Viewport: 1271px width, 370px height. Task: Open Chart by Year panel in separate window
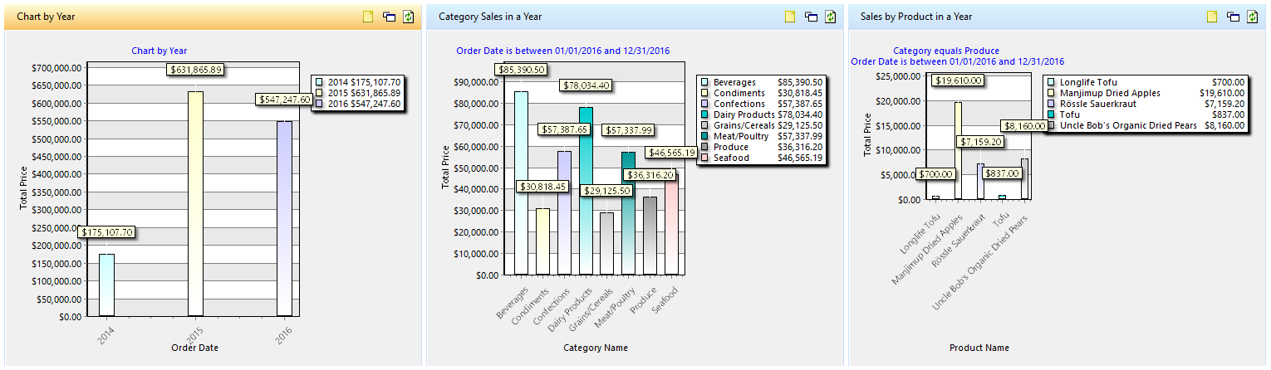coord(389,17)
